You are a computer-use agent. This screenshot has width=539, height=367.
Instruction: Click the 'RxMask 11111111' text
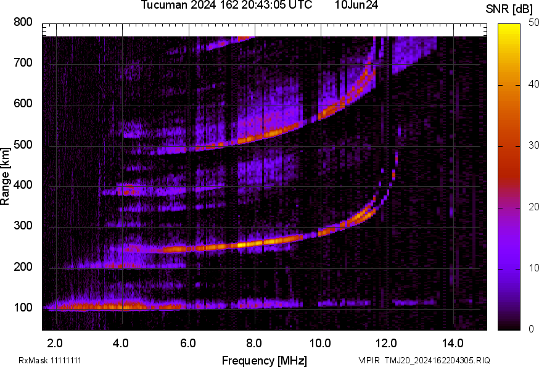[x=50, y=360]
